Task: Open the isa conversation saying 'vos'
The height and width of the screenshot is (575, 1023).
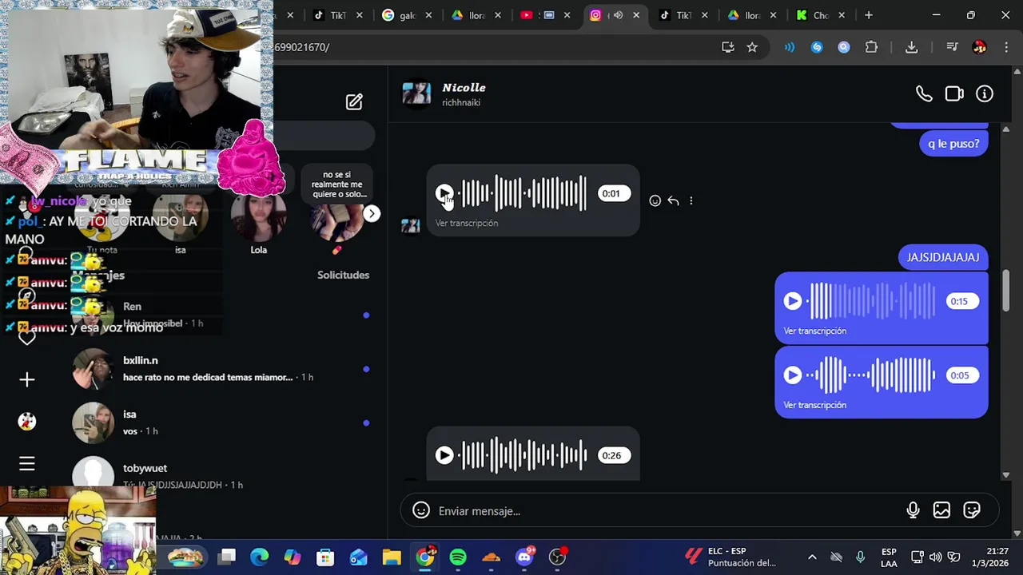Action: (222, 422)
